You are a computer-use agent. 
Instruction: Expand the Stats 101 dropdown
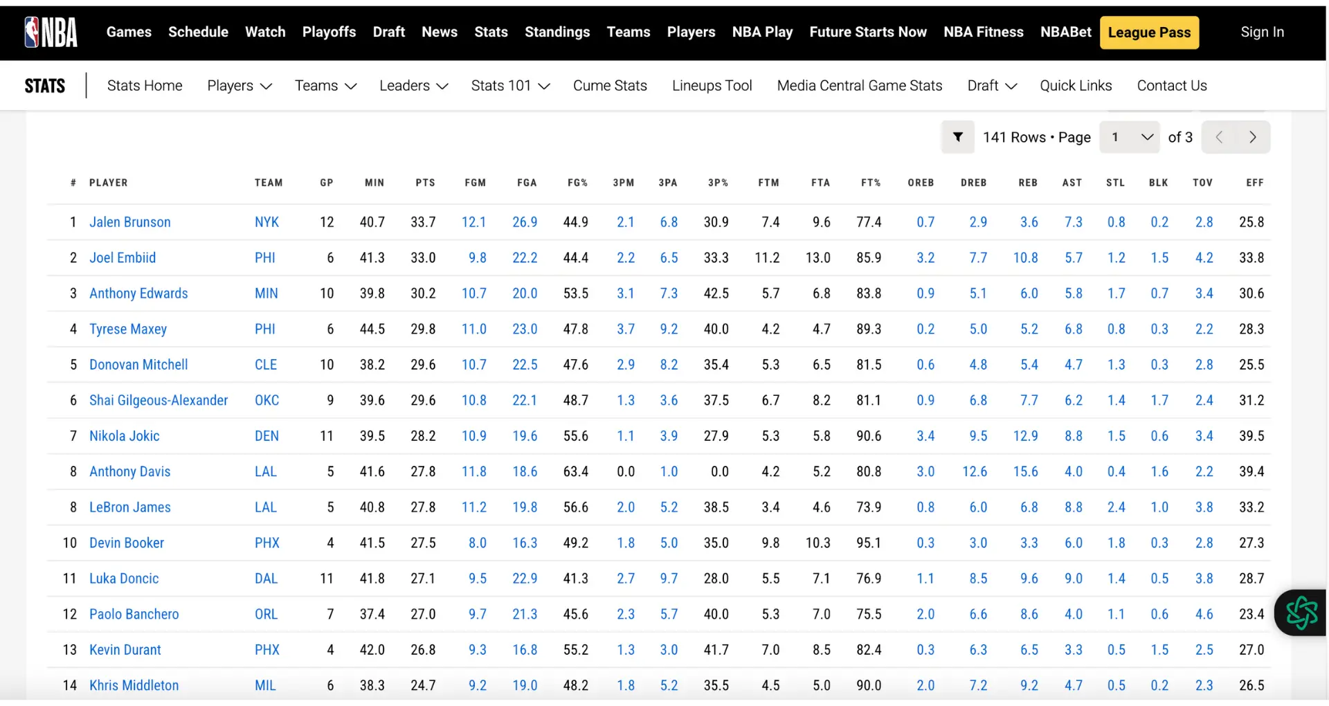(x=511, y=86)
